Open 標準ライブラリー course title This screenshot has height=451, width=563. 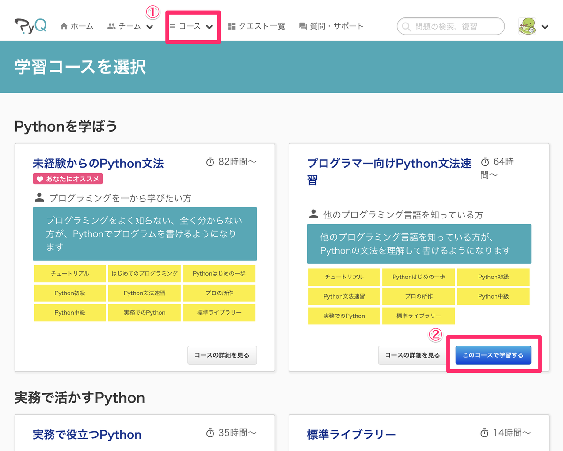coord(351,435)
